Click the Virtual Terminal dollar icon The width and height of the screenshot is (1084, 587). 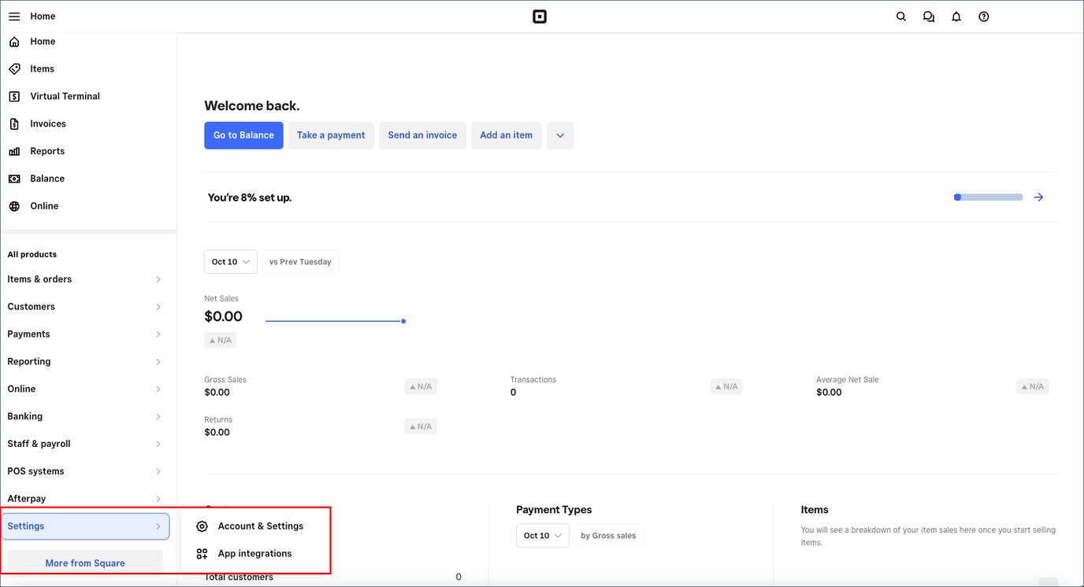tap(14, 96)
